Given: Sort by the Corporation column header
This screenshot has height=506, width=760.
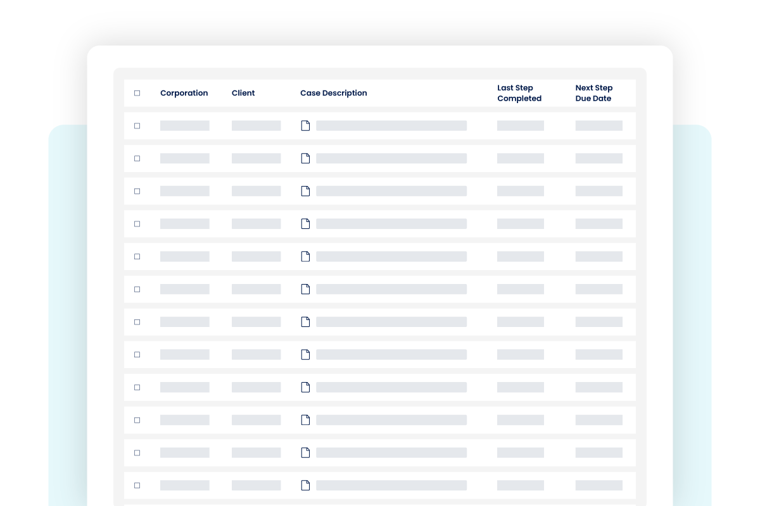Looking at the screenshot, I should tap(184, 93).
